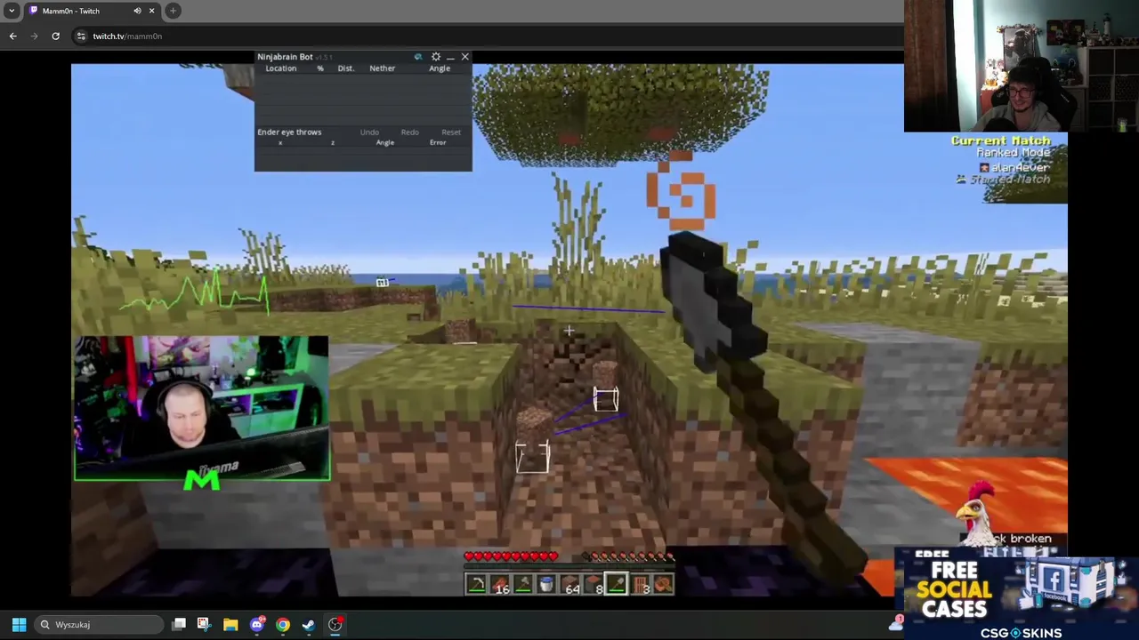The height and width of the screenshot is (640, 1139).
Task: Click the chicken alert graphic
Action: pyautogui.click(x=976, y=513)
